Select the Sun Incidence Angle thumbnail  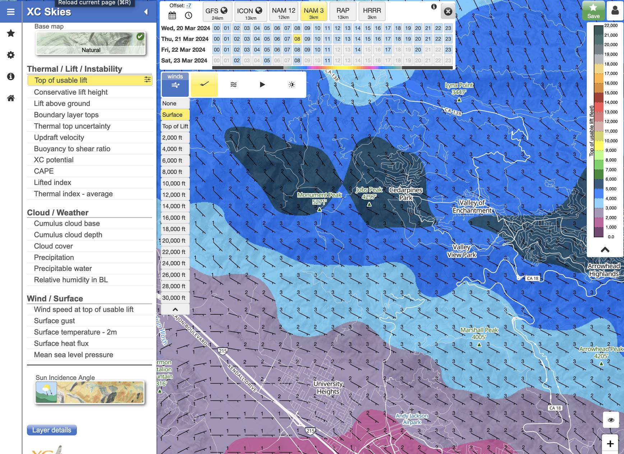pos(89,392)
